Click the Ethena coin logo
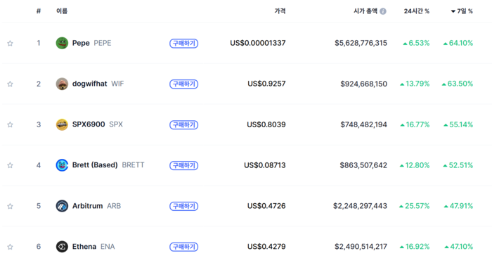492x265 pixels. (62, 247)
